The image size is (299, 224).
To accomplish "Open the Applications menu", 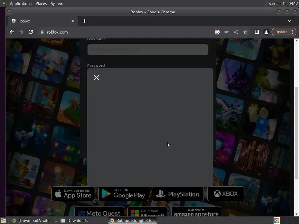I will [21, 3].
